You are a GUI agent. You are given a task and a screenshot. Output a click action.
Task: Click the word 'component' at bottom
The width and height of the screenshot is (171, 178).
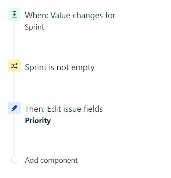[59, 161]
